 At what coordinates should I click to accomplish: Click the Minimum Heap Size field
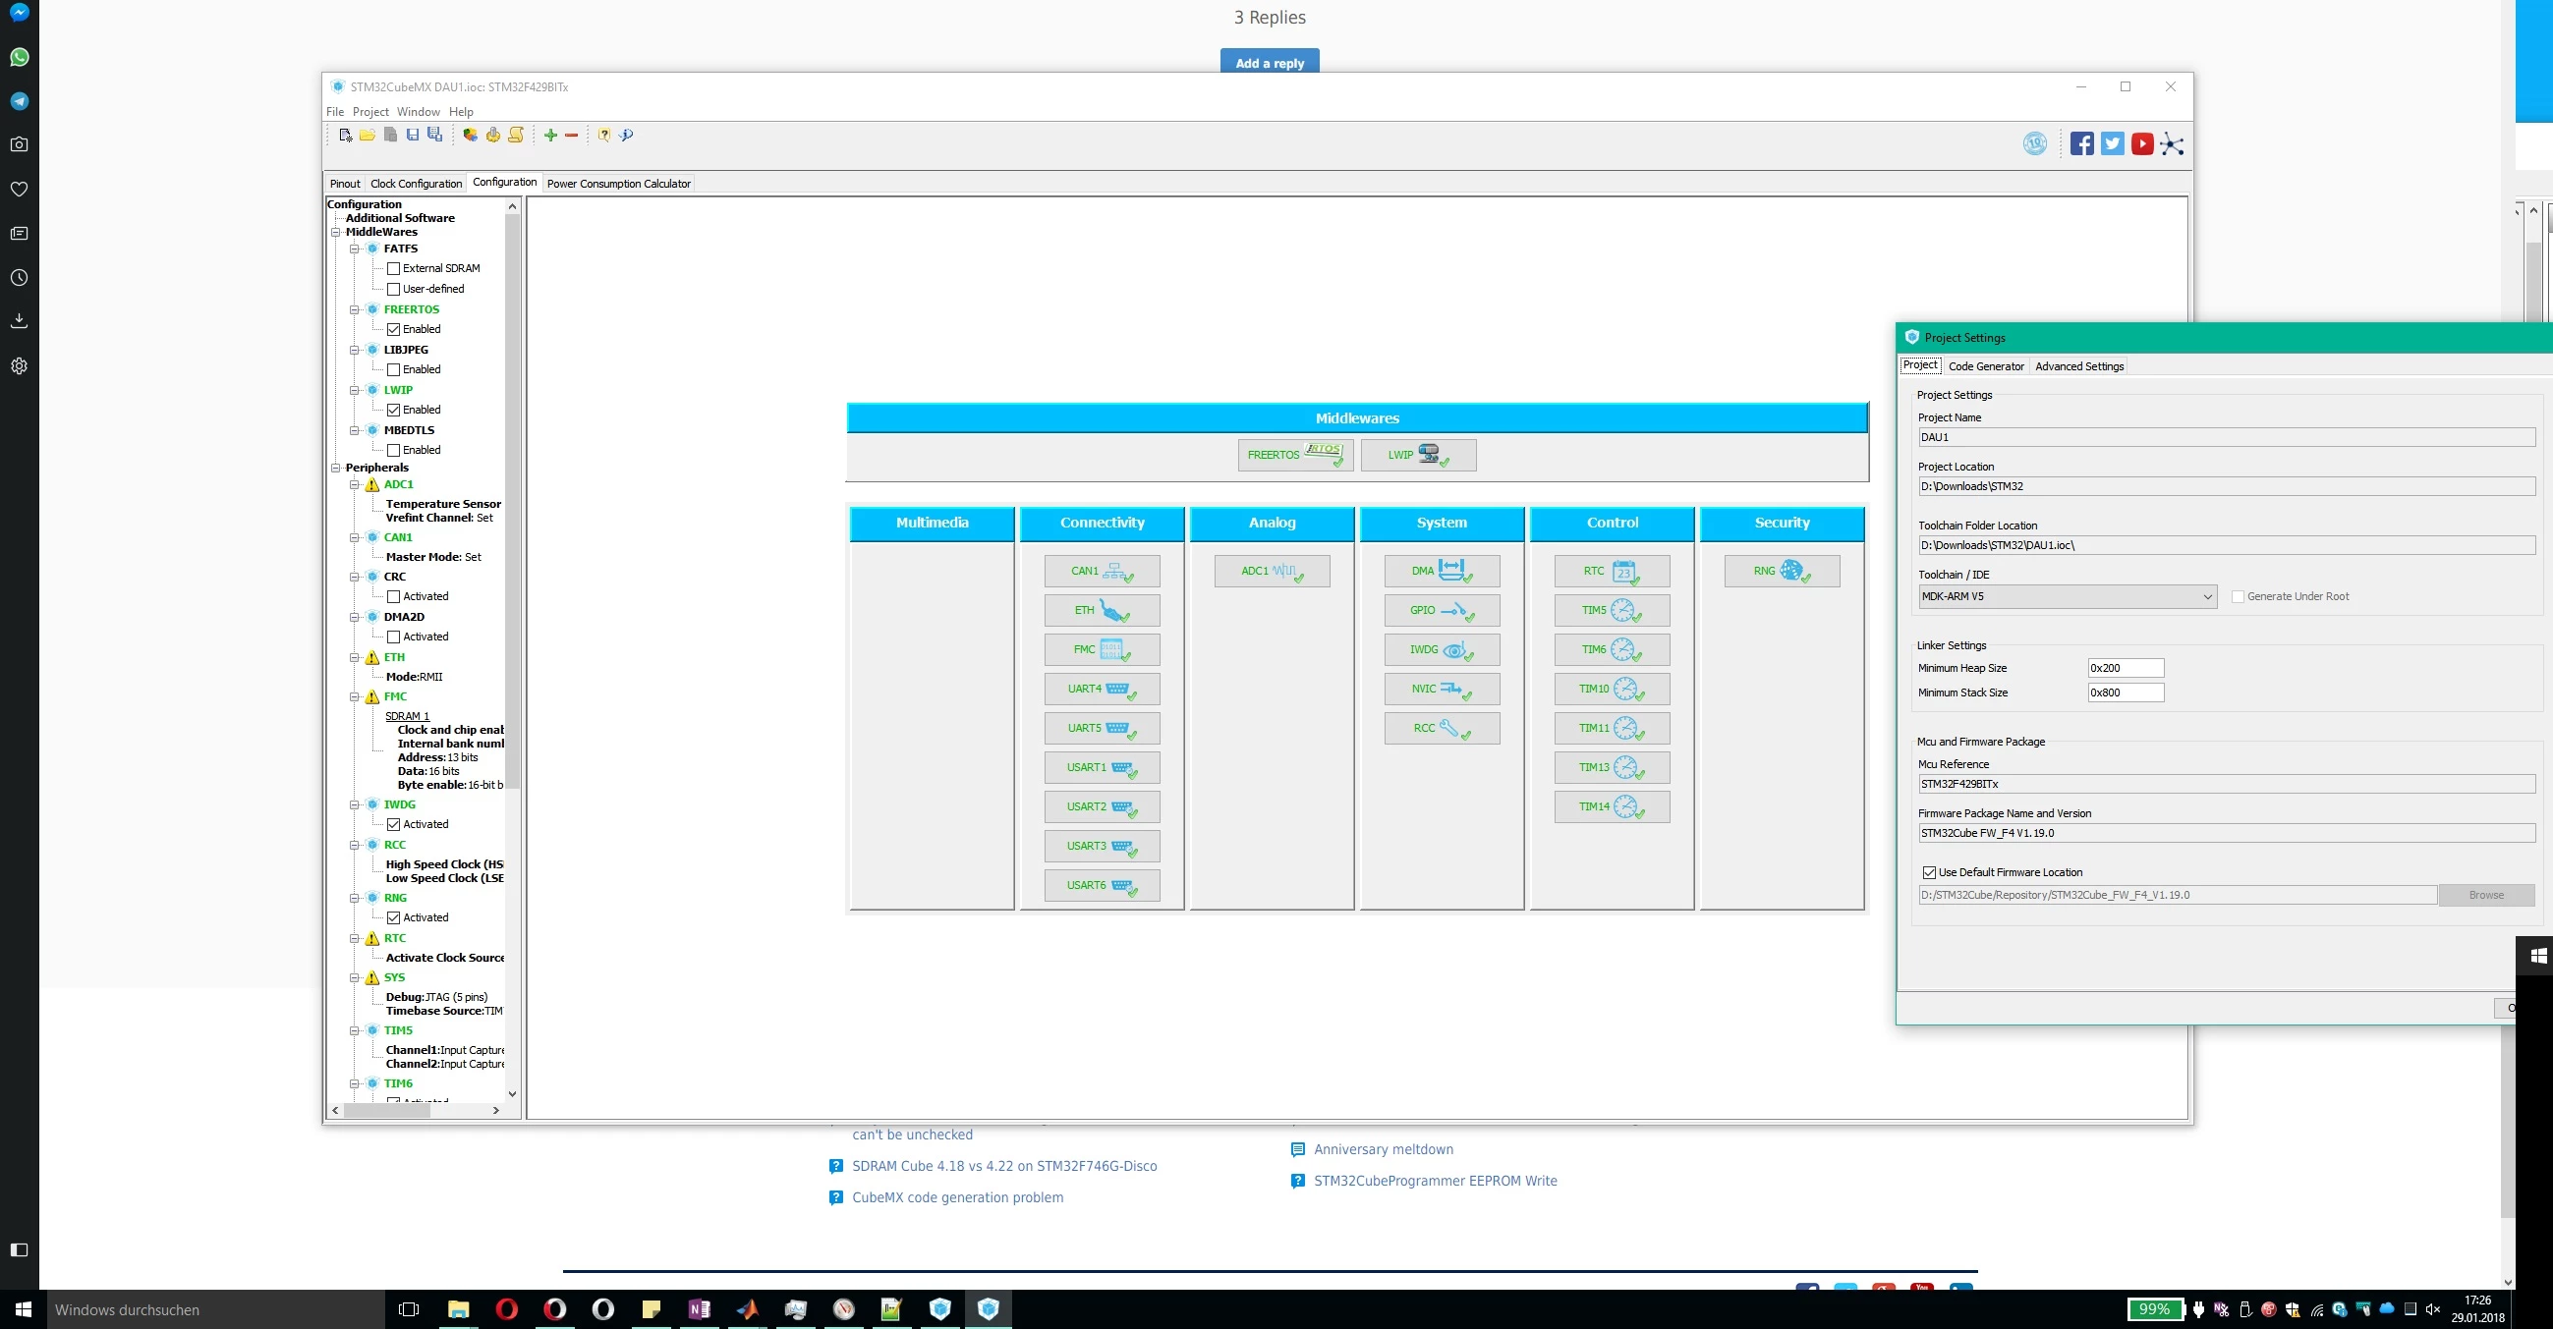coord(2126,669)
